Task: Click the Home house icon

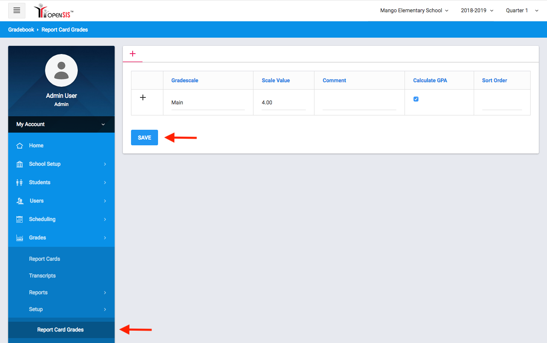Action: click(x=19, y=146)
